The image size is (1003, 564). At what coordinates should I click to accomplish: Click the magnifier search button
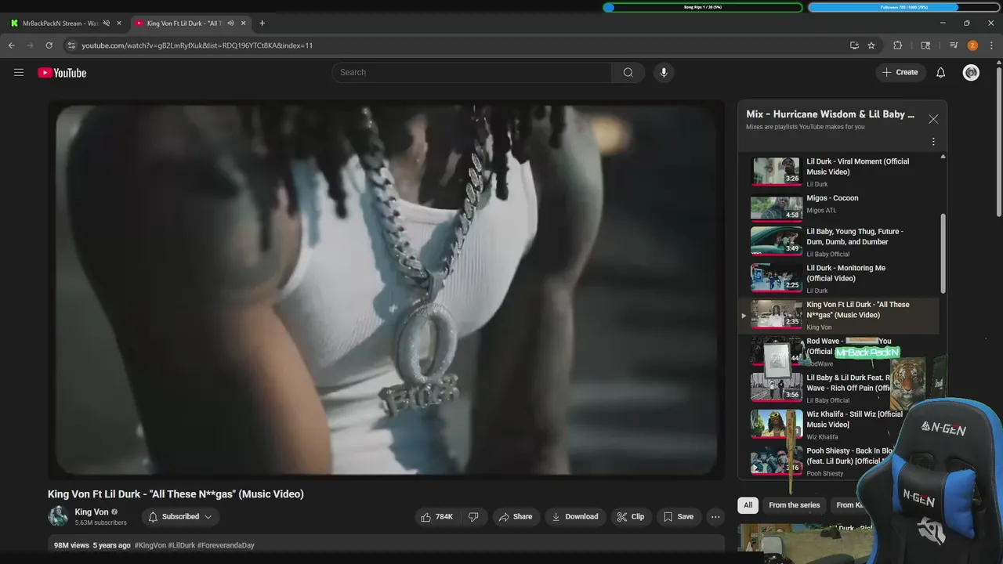click(628, 73)
